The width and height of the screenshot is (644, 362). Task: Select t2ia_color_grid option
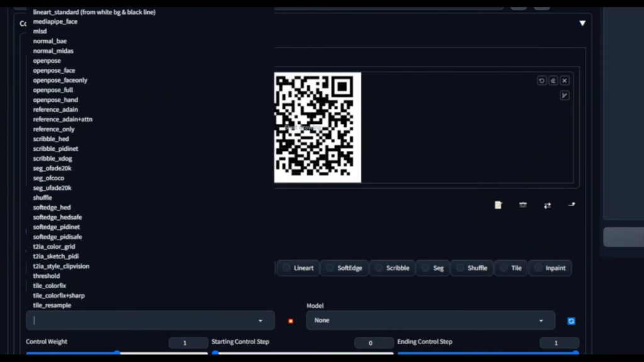(x=54, y=246)
